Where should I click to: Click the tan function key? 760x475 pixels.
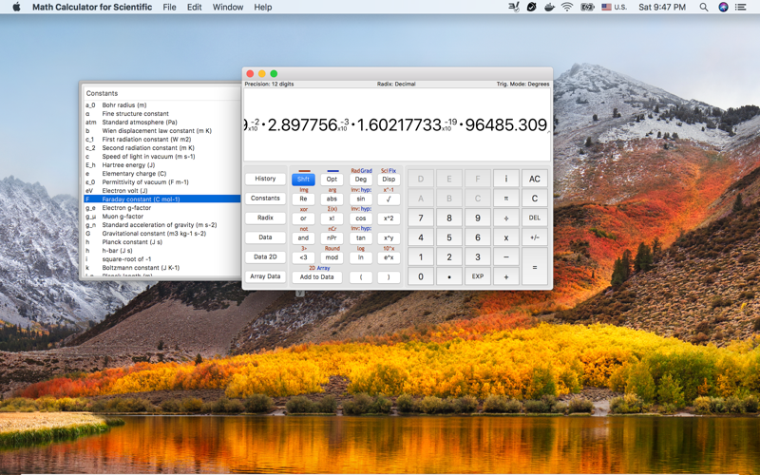361,238
